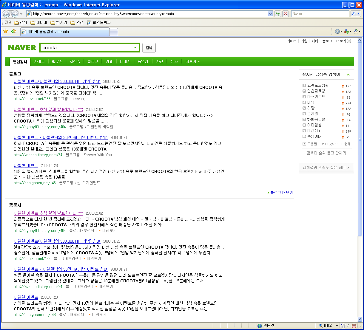Click the vertical scrollbar thumb

click(x=360, y=140)
